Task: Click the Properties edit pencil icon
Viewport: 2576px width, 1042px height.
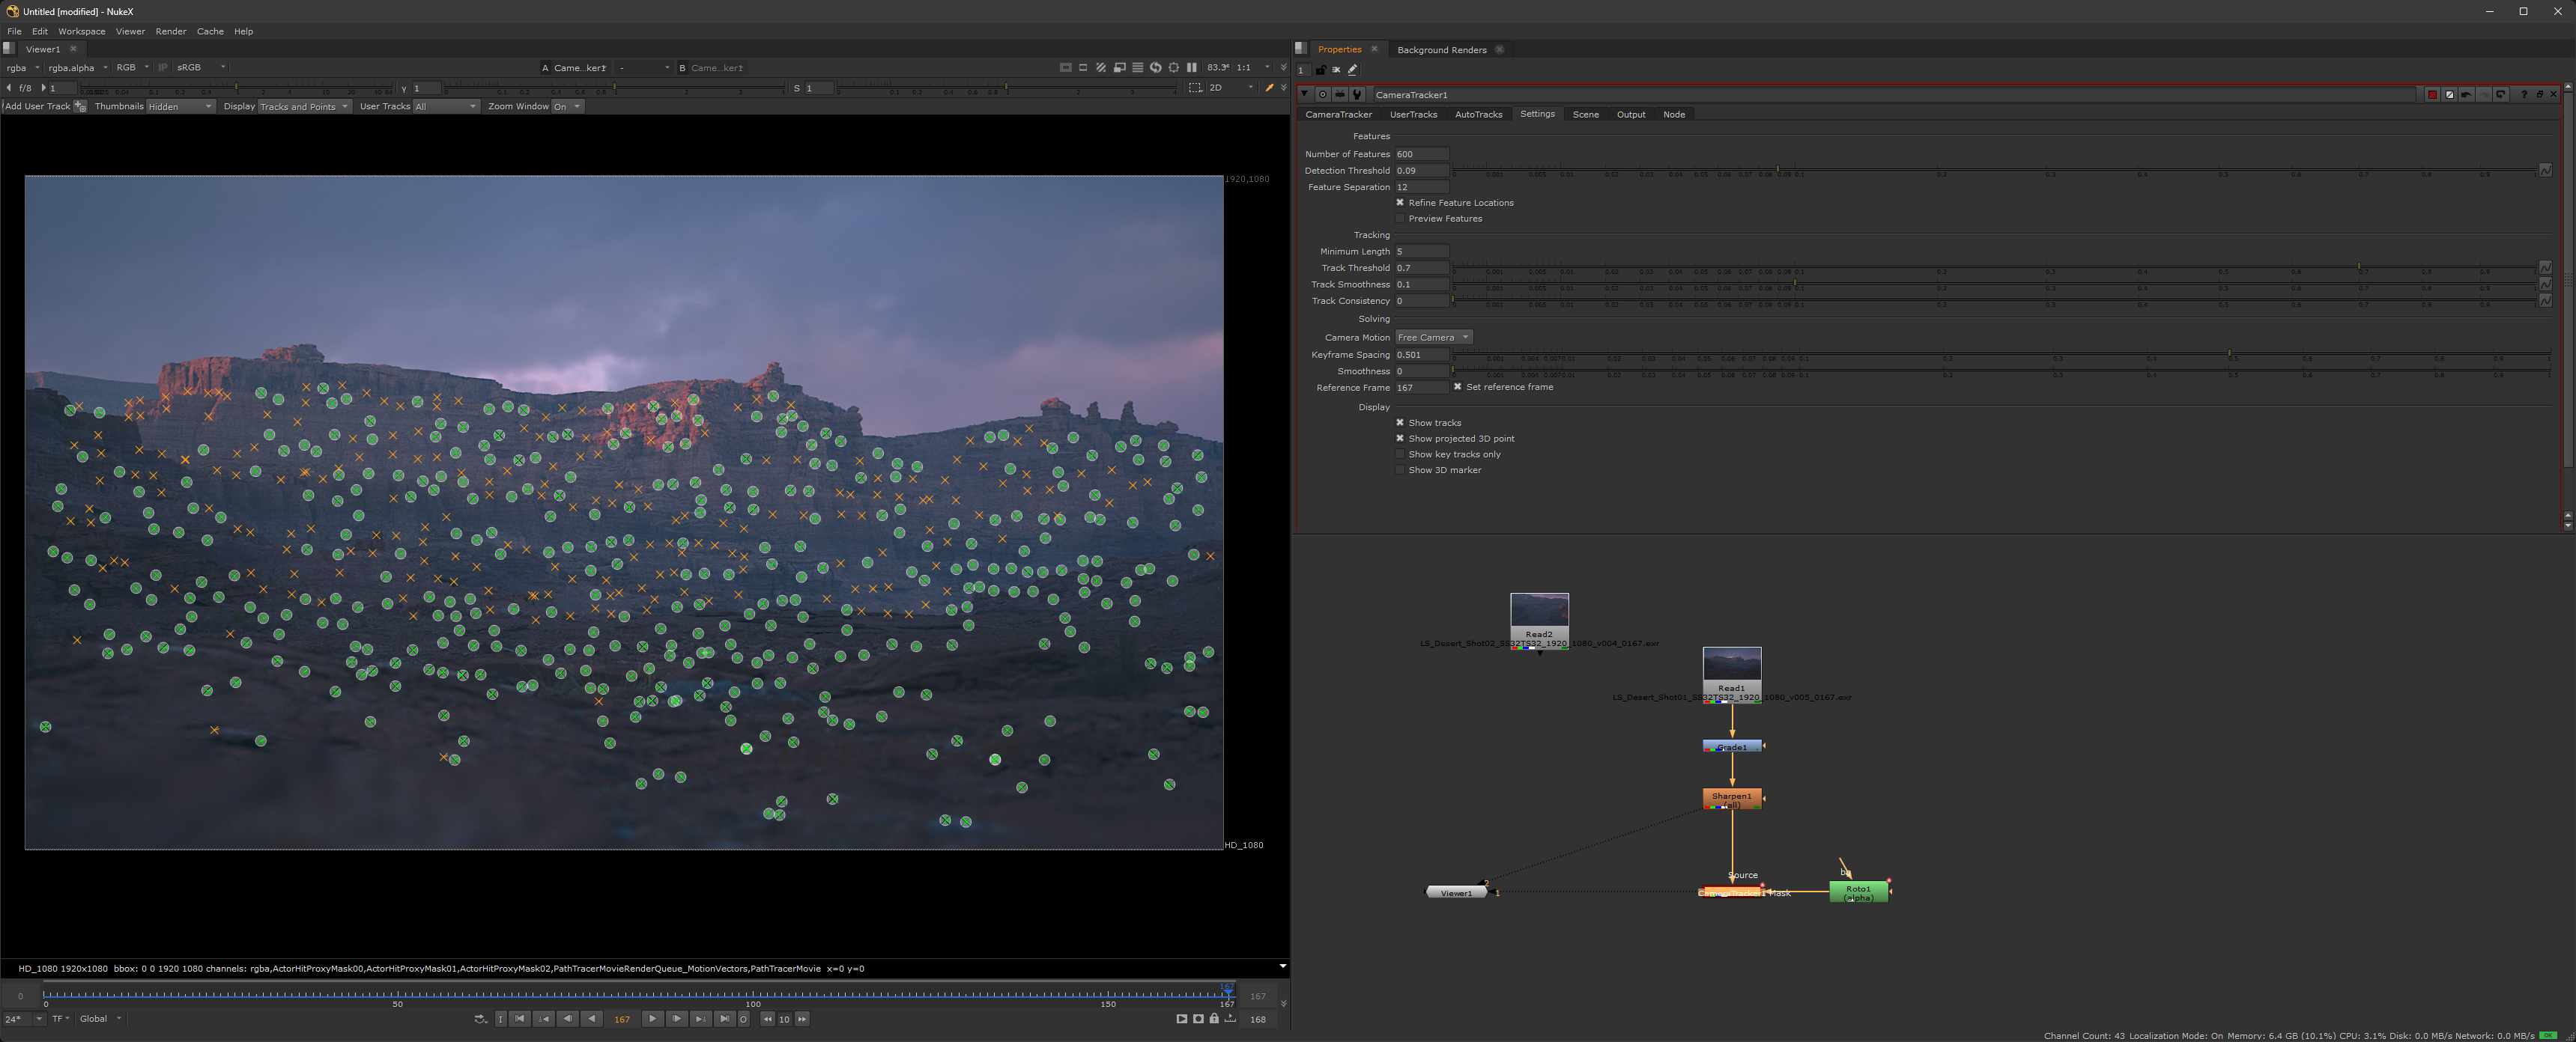Action: pyautogui.click(x=1352, y=70)
